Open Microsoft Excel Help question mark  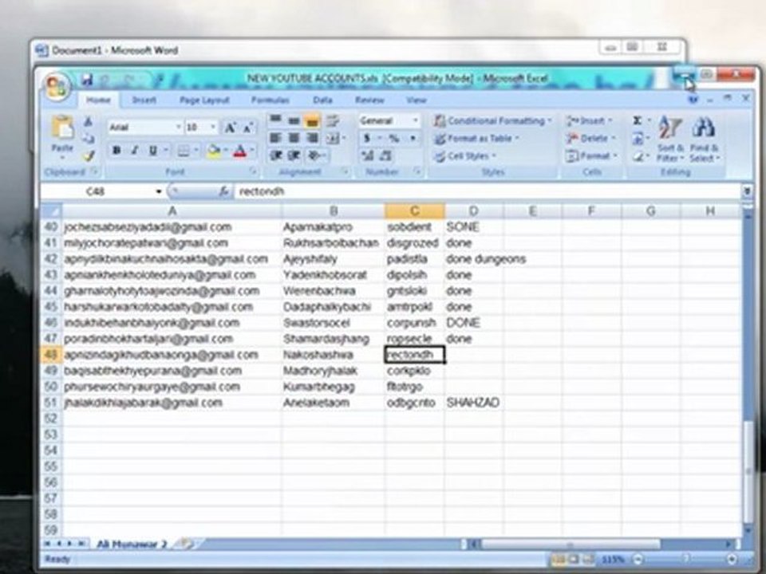[693, 100]
